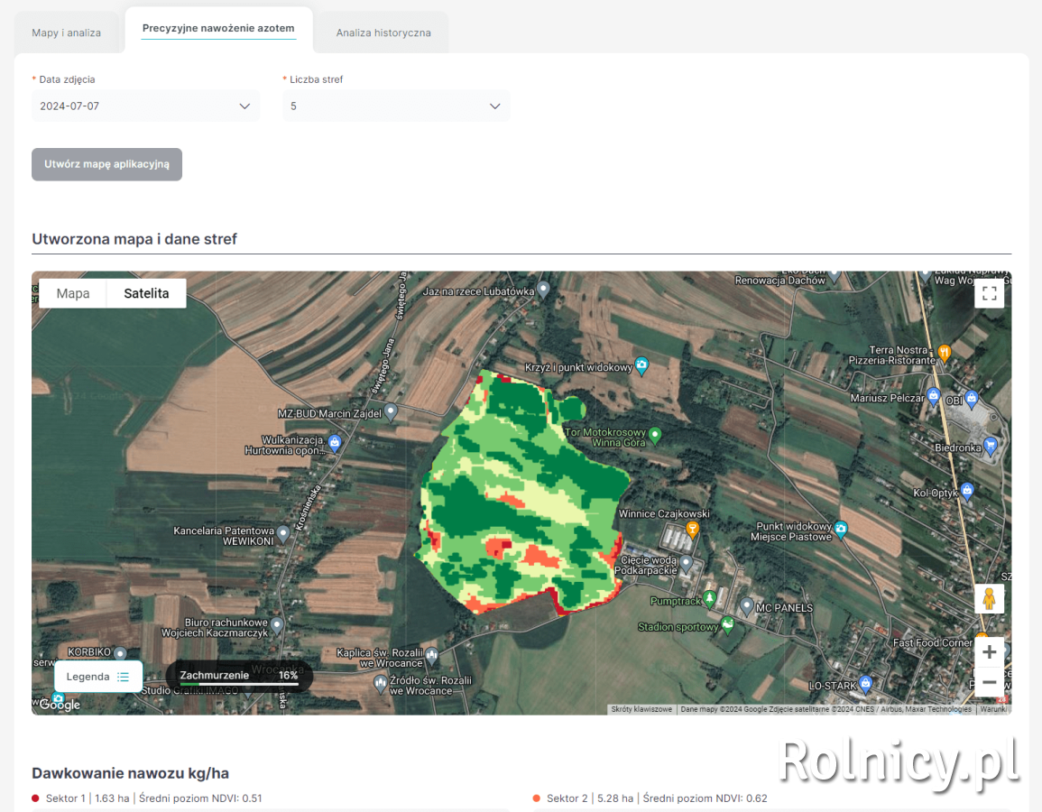Click the Stadion sportowy marker
Viewport: 1042px width, 812px height.
[x=727, y=624]
